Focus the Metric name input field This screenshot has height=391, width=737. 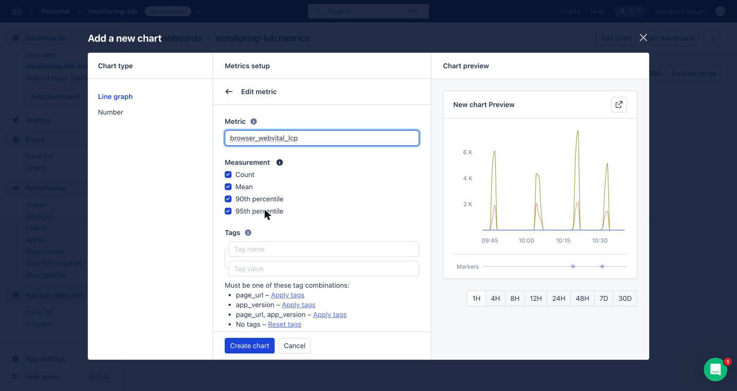322,138
